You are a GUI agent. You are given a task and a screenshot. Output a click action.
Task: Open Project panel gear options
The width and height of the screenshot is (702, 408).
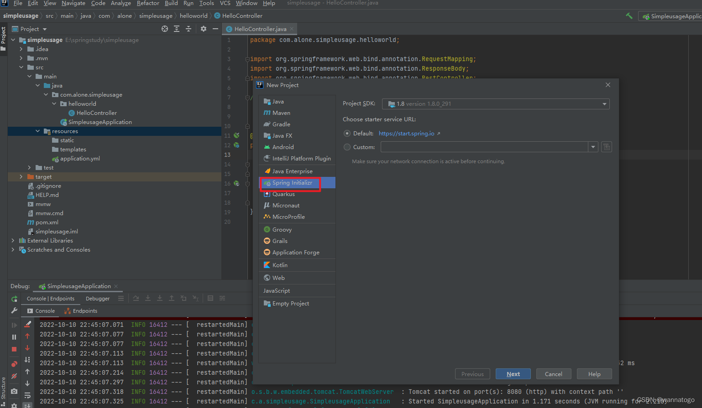coord(204,29)
